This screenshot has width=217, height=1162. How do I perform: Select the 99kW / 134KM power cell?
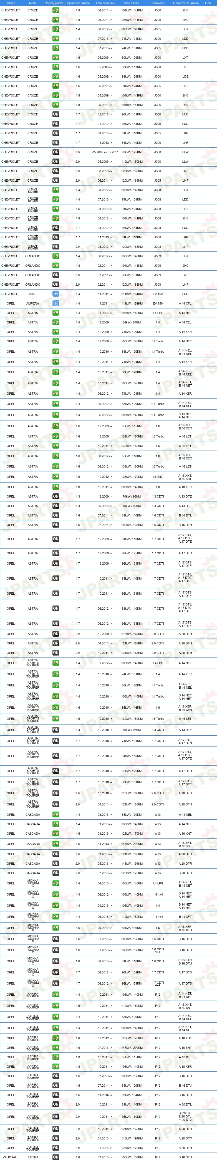point(132,1095)
